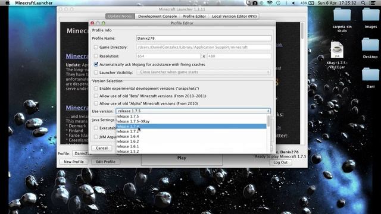This screenshot has height=214, width=381.
Task: Enable the Launcher Visibility checkbox
Action: coord(96,73)
